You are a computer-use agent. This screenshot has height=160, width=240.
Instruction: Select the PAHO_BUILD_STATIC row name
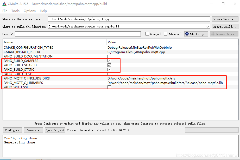click(x=19, y=70)
